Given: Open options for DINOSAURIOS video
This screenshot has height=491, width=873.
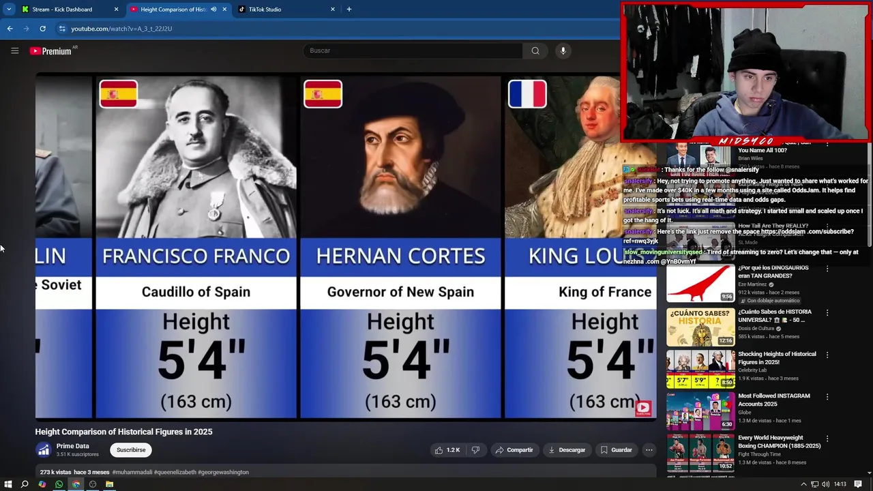Looking at the screenshot, I should click(x=827, y=269).
